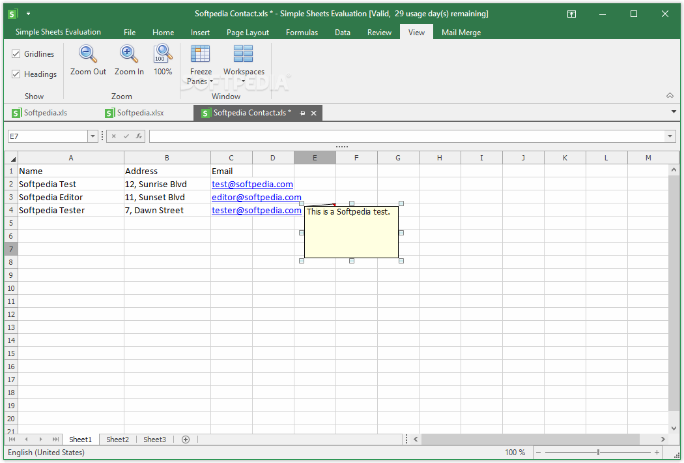Open the quick access toolbar dropdown arrow
Screen dimensions: 684x463
(x=29, y=14)
